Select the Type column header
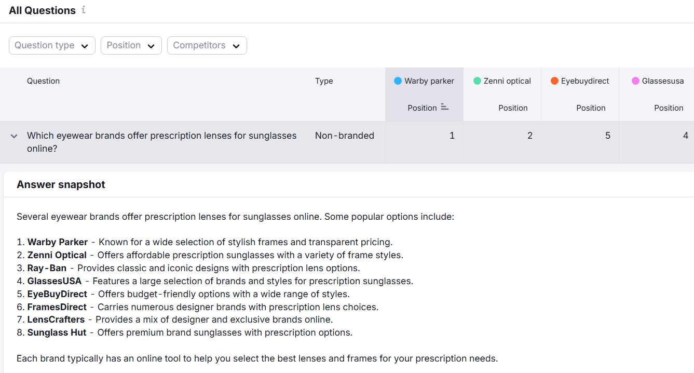694x373 pixels. (323, 81)
